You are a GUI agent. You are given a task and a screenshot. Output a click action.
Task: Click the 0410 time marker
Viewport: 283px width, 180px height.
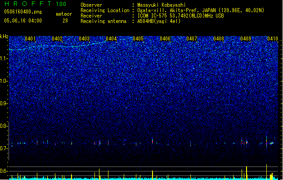273,39
